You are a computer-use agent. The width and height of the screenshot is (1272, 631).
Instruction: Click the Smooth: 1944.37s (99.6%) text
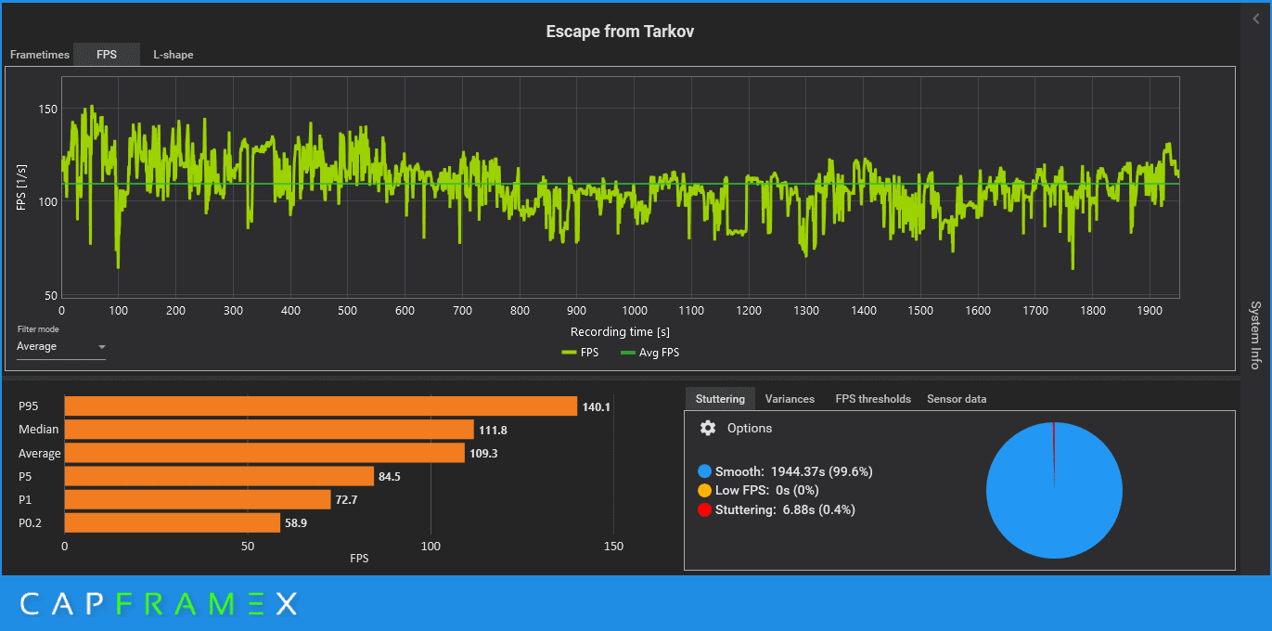click(x=793, y=471)
